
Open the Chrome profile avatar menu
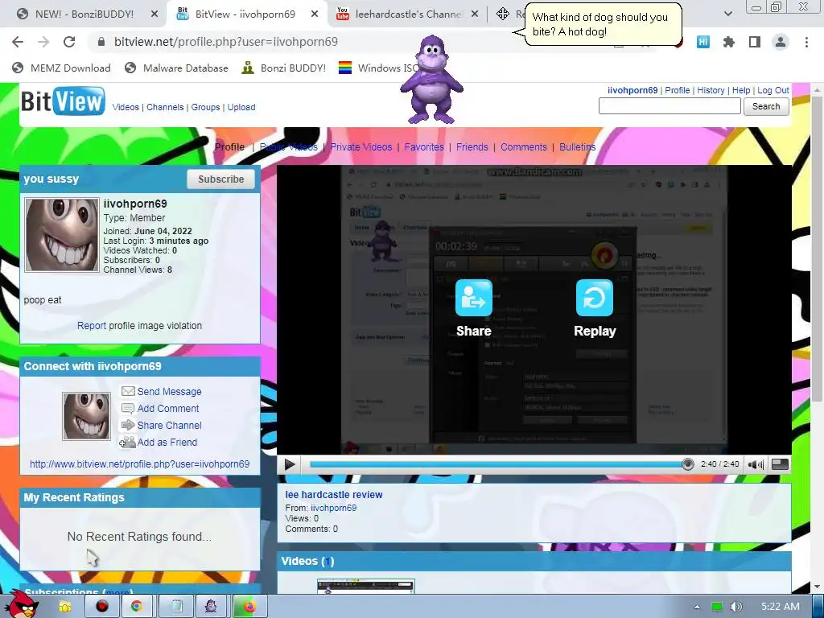[x=781, y=42]
